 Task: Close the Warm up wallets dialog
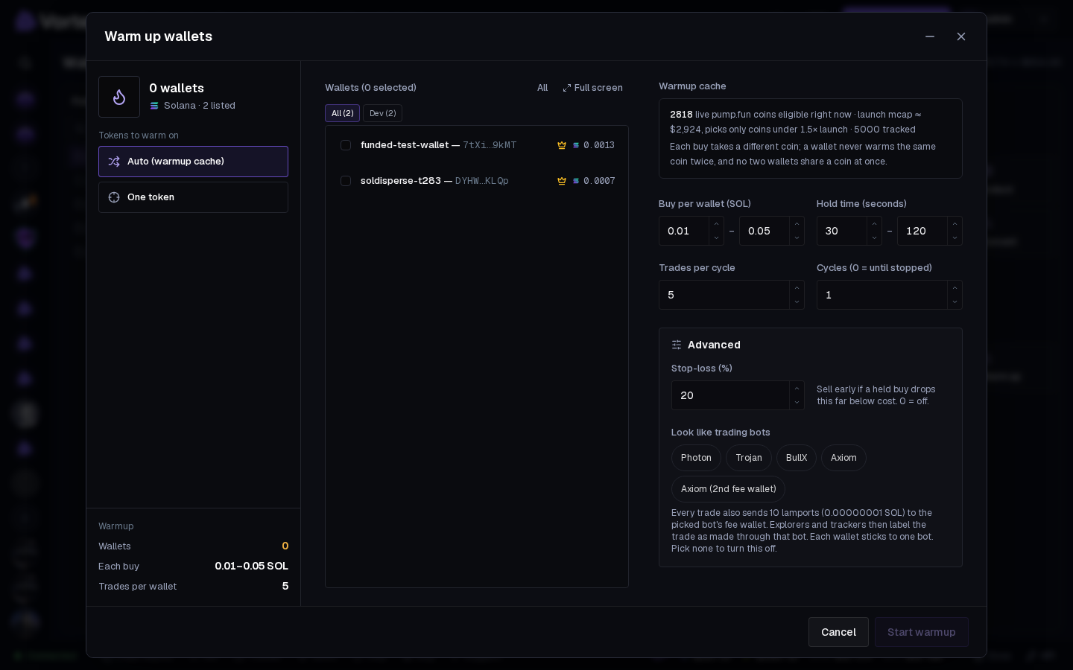[x=961, y=36]
